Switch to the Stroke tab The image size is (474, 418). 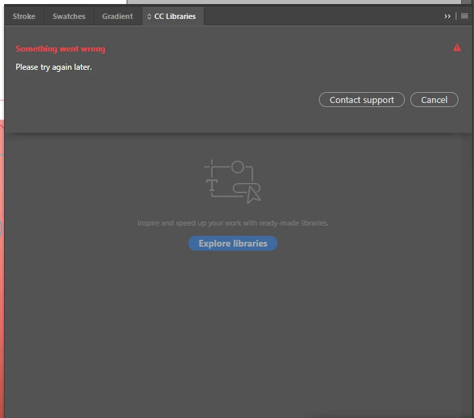pos(24,16)
